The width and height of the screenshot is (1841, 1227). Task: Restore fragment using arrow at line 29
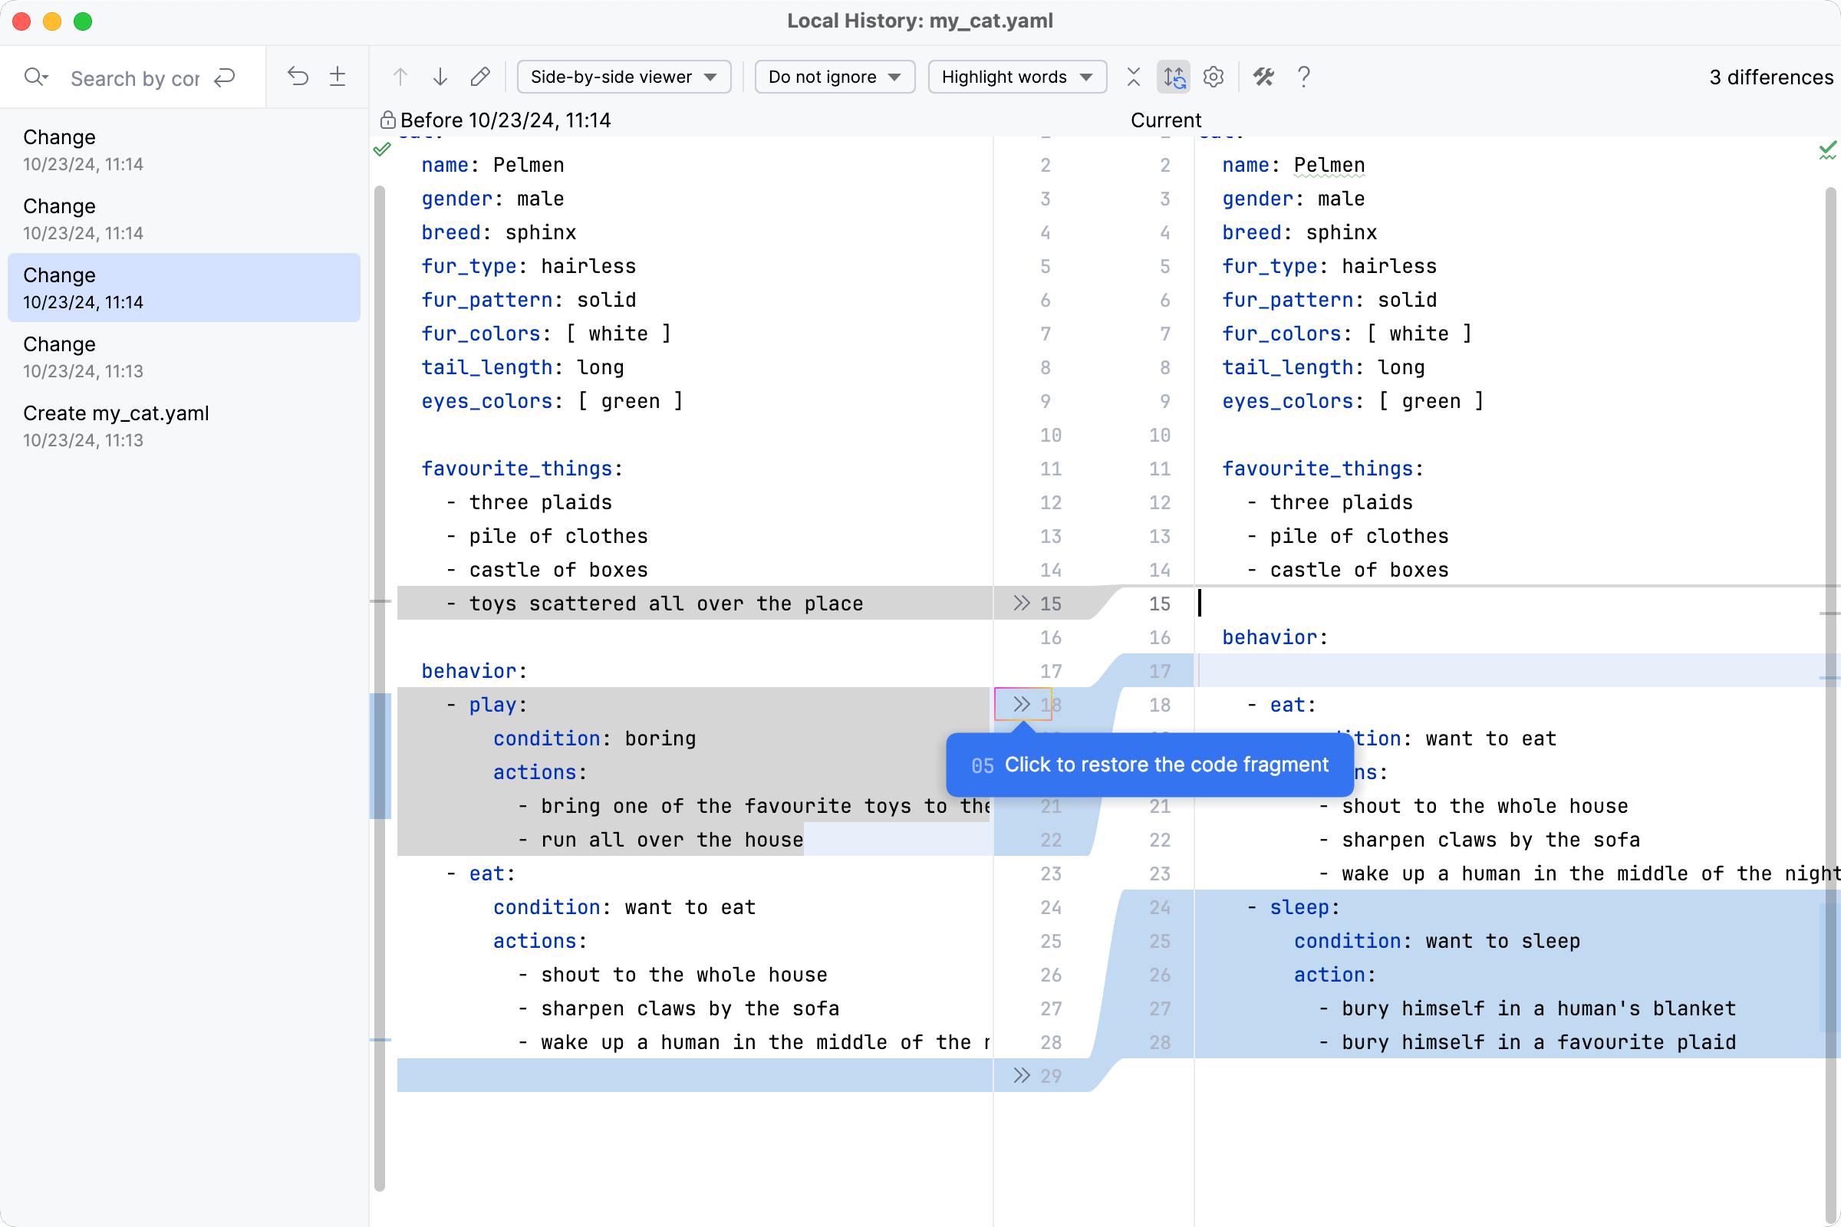coord(1021,1075)
